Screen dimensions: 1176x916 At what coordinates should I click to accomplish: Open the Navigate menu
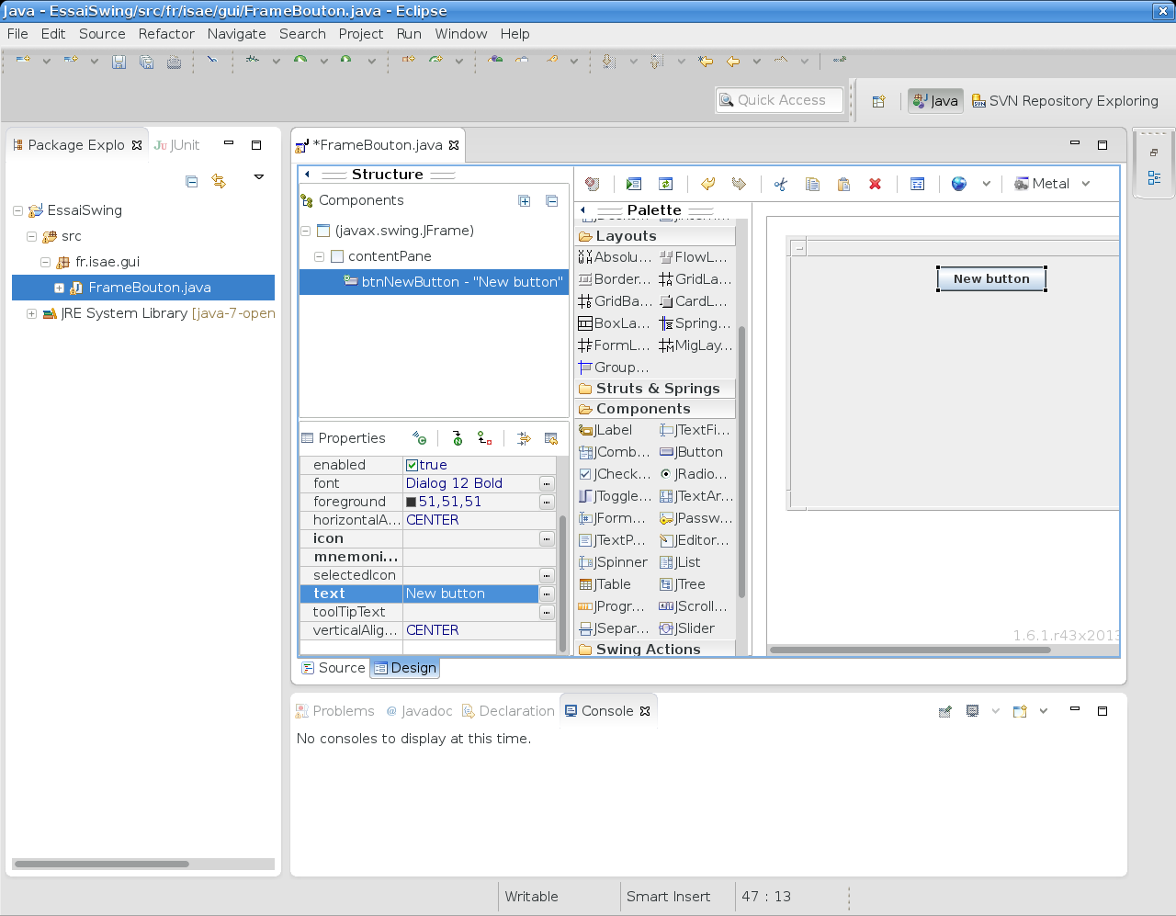[x=236, y=34]
